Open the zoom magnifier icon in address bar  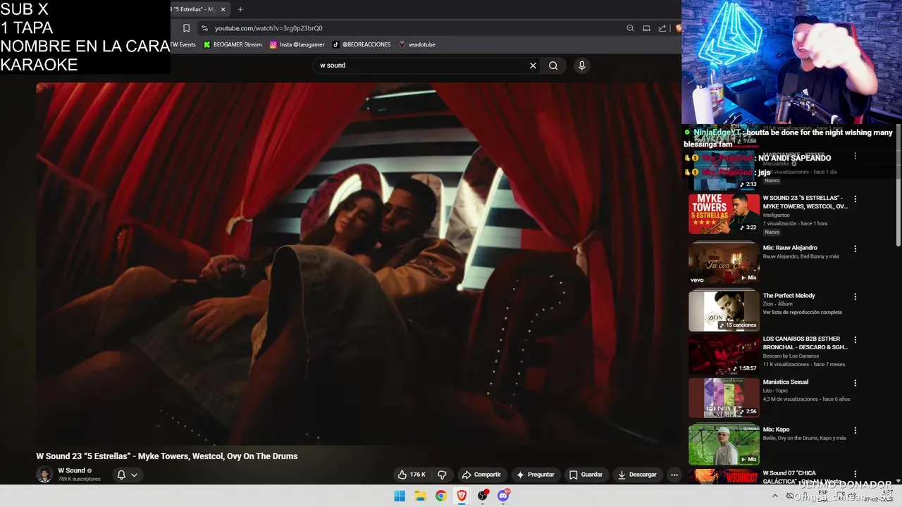click(x=630, y=28)
